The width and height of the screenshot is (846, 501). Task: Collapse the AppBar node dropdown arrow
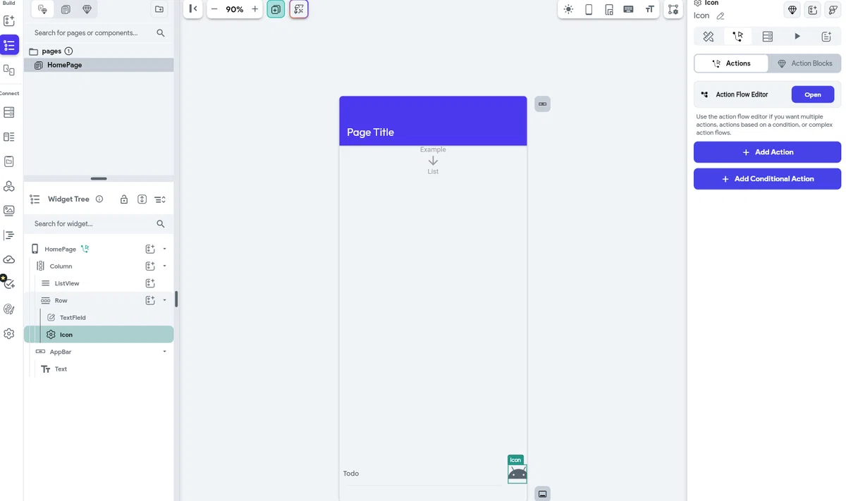point(164,352)
